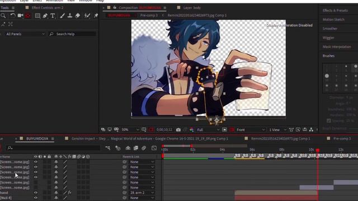Take a snapshot with the camera icon
This screenshot has width=358, height=201.
coord(178,130)
